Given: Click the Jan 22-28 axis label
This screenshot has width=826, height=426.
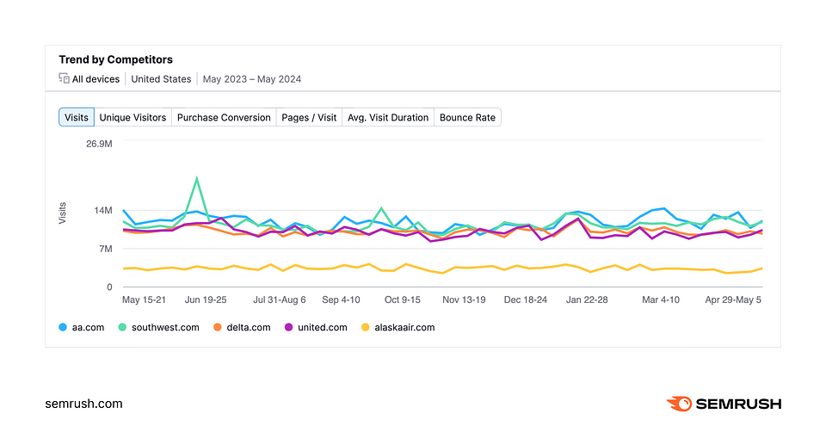Looking at the screenshot, I should (x=587, y=300).
